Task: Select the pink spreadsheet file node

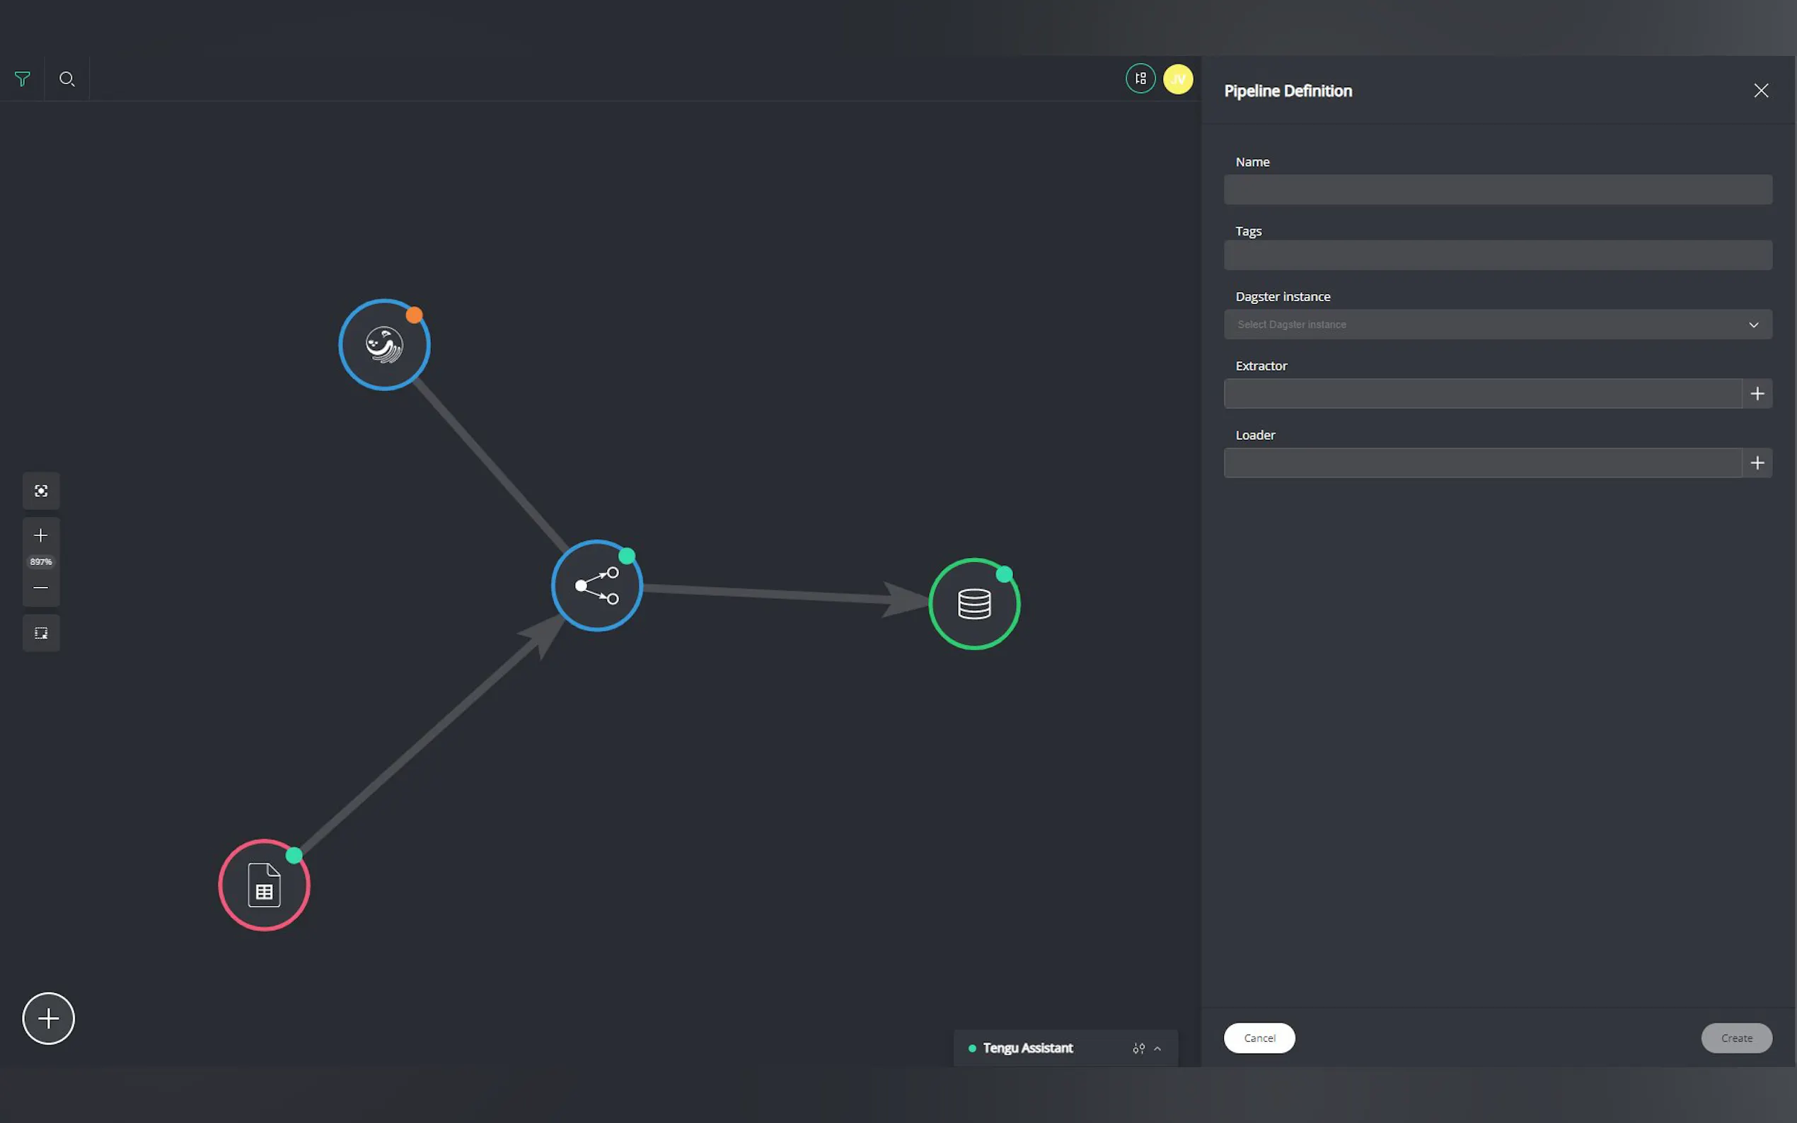Action: point(264,885)
